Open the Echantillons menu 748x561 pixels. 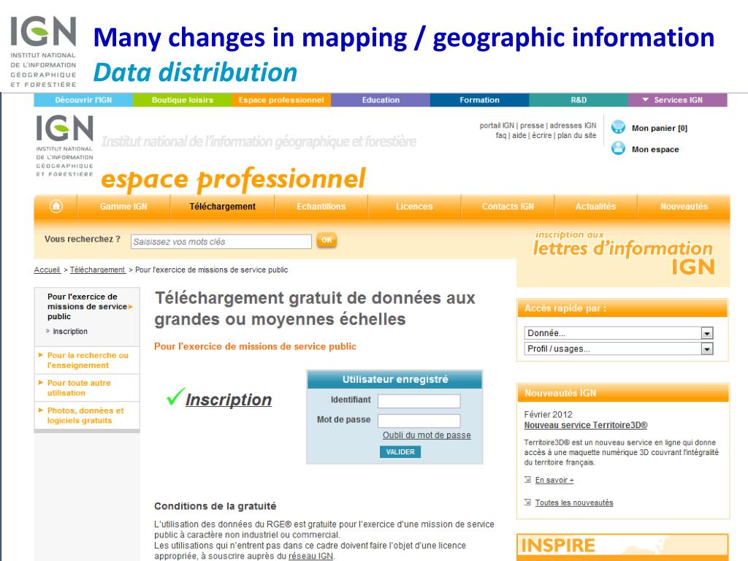(x=321, y=207)
